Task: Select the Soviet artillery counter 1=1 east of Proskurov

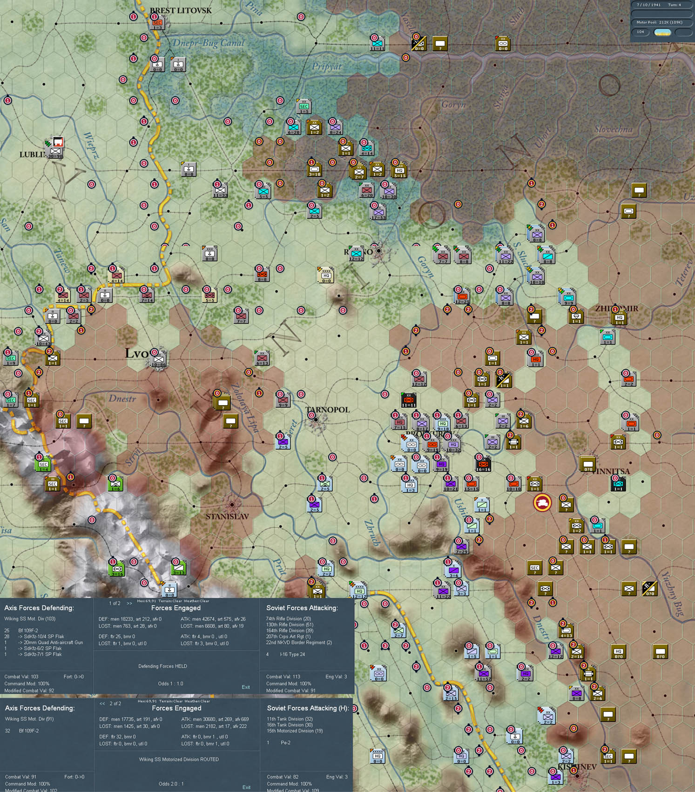Action: tap(513, 443)
